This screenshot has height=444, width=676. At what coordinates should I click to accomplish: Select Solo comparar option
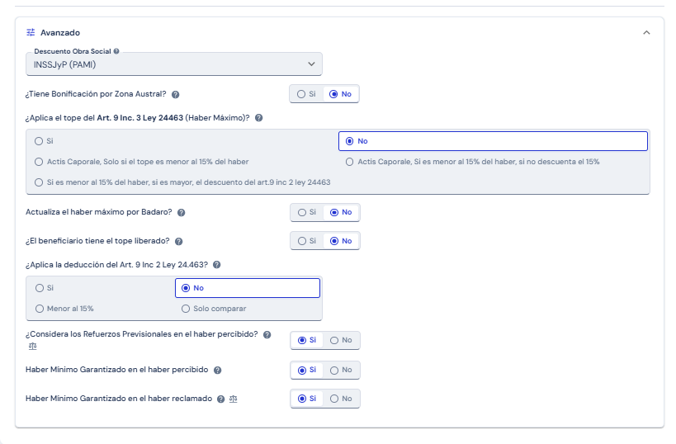[214, 309]
